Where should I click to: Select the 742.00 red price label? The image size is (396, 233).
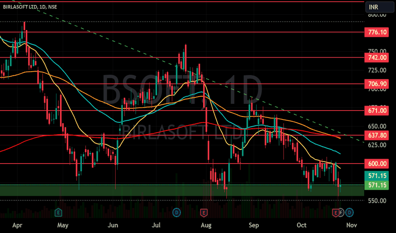(x=376, y=58)
